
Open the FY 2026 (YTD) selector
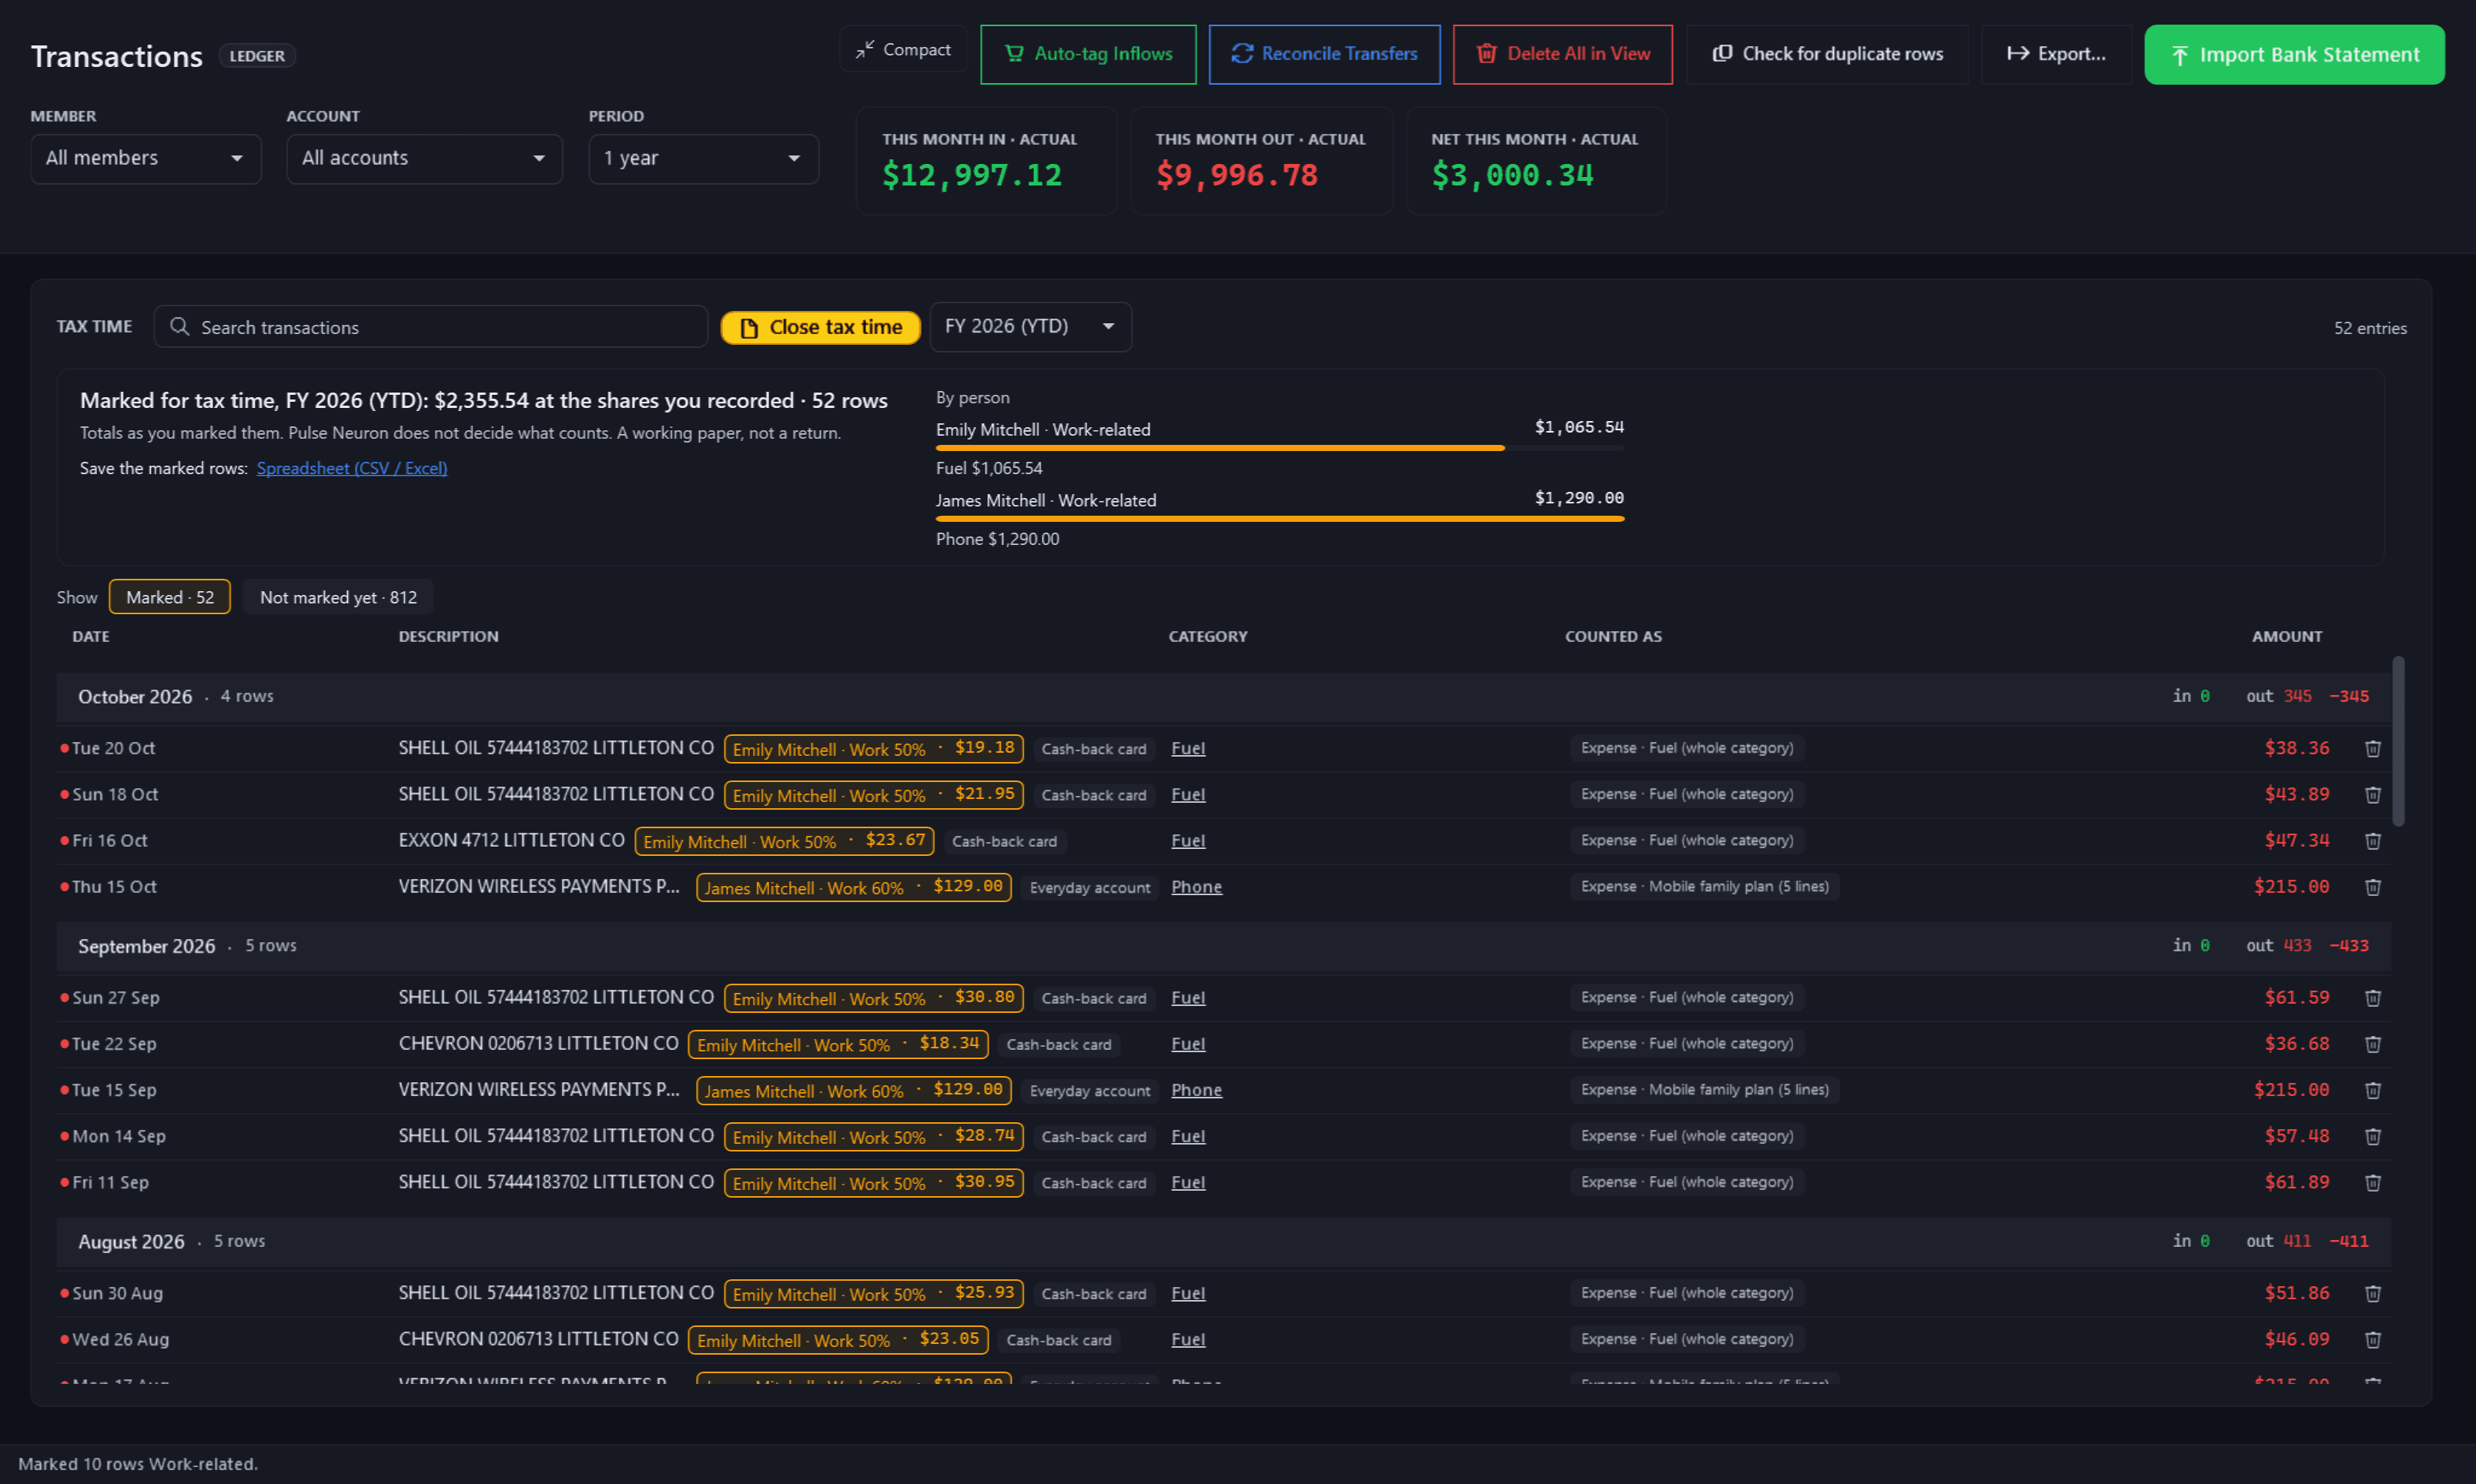pyautogui.click(x=1030, y=327)
